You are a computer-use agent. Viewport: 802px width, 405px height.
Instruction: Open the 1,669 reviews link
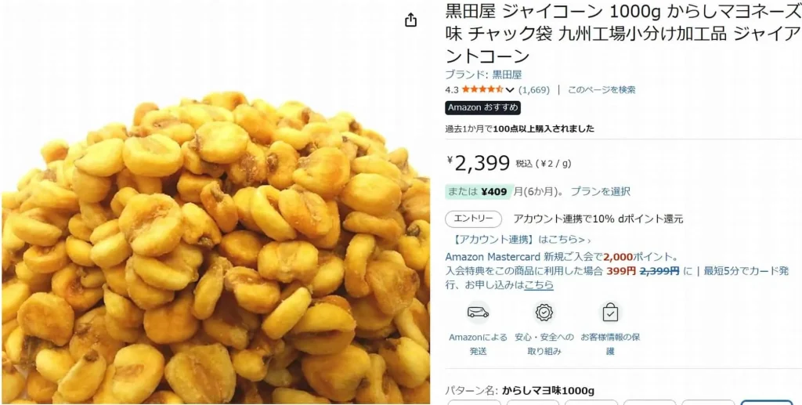tap(534, 90)
